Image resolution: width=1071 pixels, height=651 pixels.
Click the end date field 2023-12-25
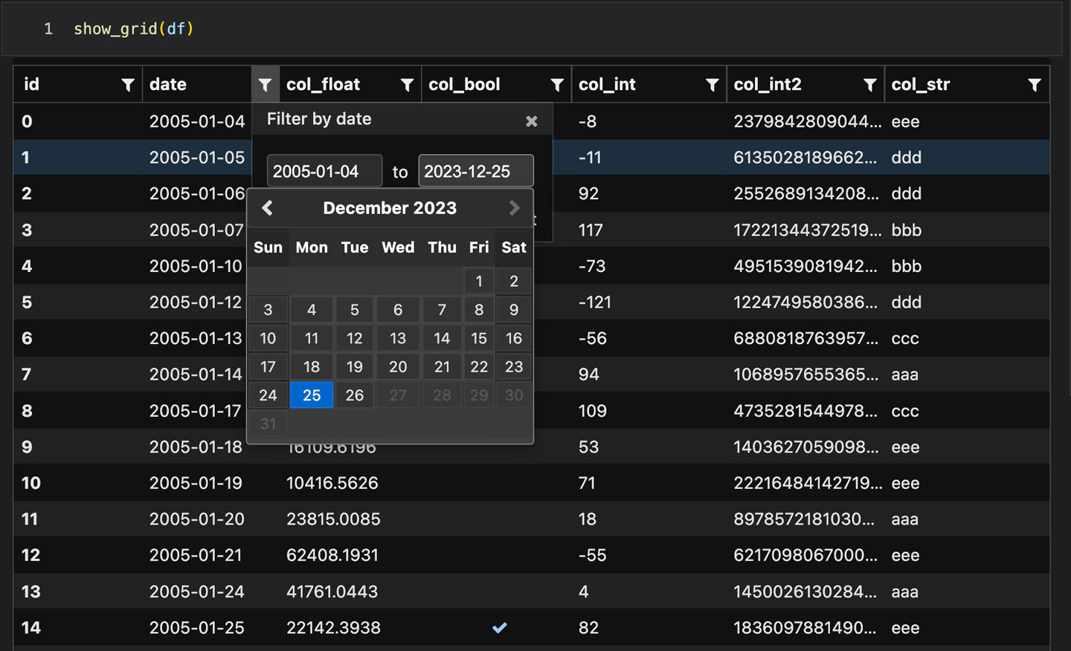click(x=475, y=172)
